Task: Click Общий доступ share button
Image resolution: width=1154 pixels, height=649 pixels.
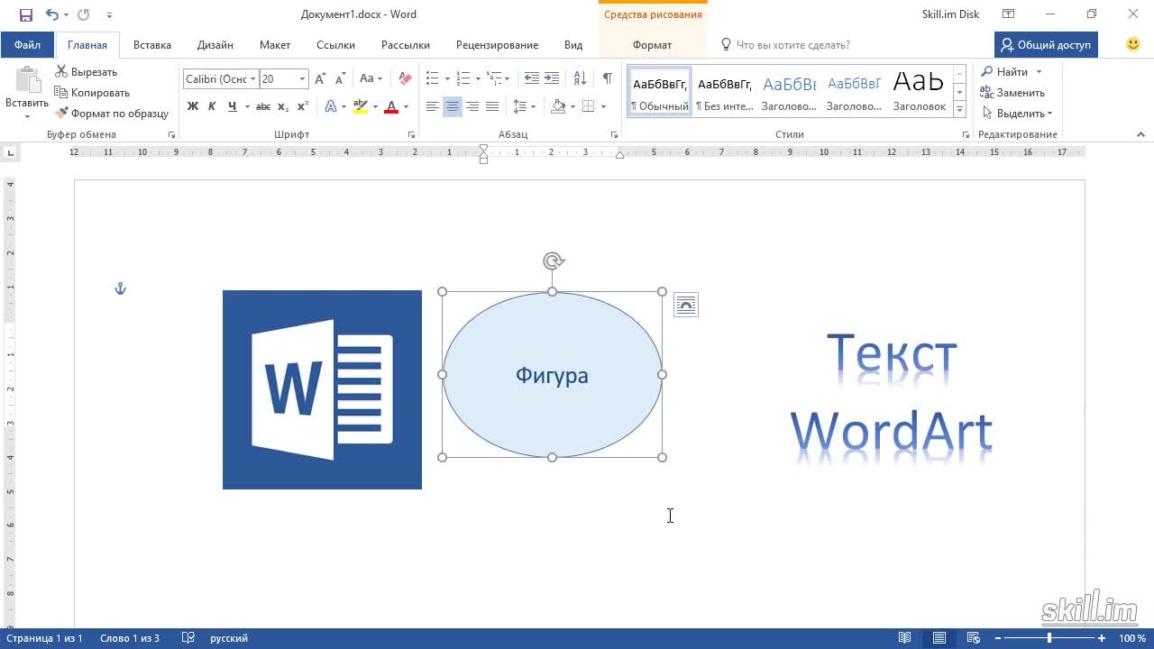Action: point(1046,45)
